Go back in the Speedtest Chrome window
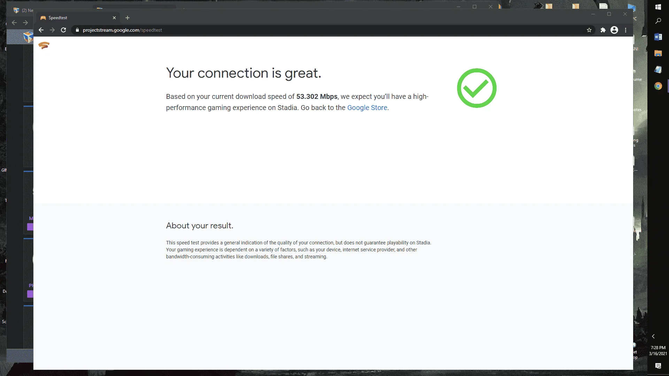669x376 pixels. 41,30
